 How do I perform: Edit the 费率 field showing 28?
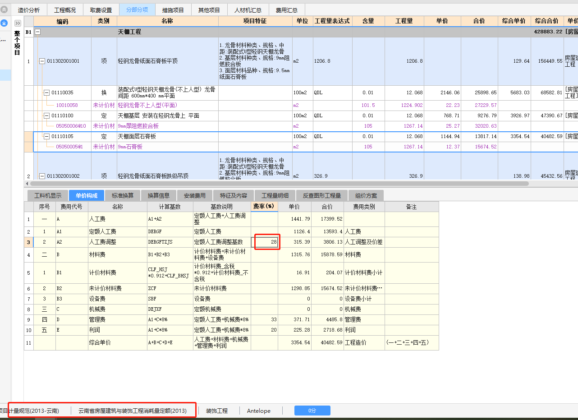coord(265,242)
